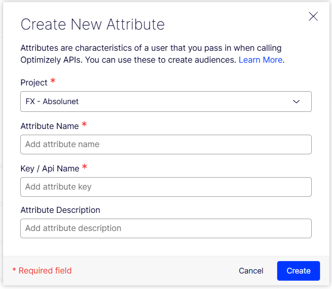Click the selected FX - Absolunet project text
Screen dimensions: 332x289
pyautogui.click(x=52, y=102)
